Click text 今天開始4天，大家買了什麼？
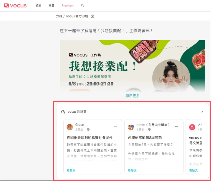Viewport: 211px width, 181px height. coord(151,145)
